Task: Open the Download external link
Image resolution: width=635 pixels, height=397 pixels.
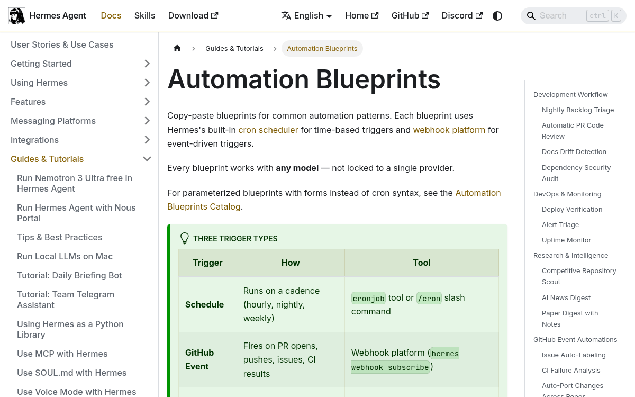Action: tap(193, 16)
